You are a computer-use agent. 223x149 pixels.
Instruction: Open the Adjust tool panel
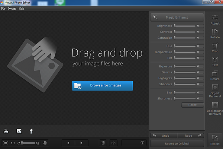[x=215, y=19]
